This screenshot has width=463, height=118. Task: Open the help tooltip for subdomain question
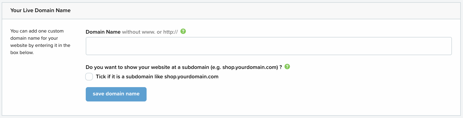coord(287,67)
